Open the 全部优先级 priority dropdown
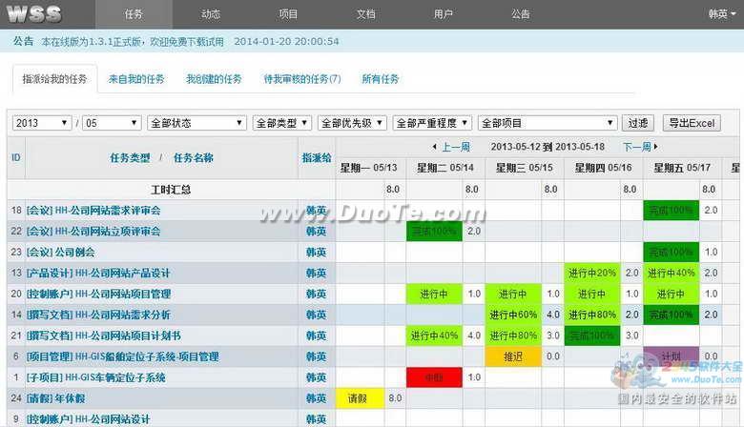744x427 pixels. (352, 123)
